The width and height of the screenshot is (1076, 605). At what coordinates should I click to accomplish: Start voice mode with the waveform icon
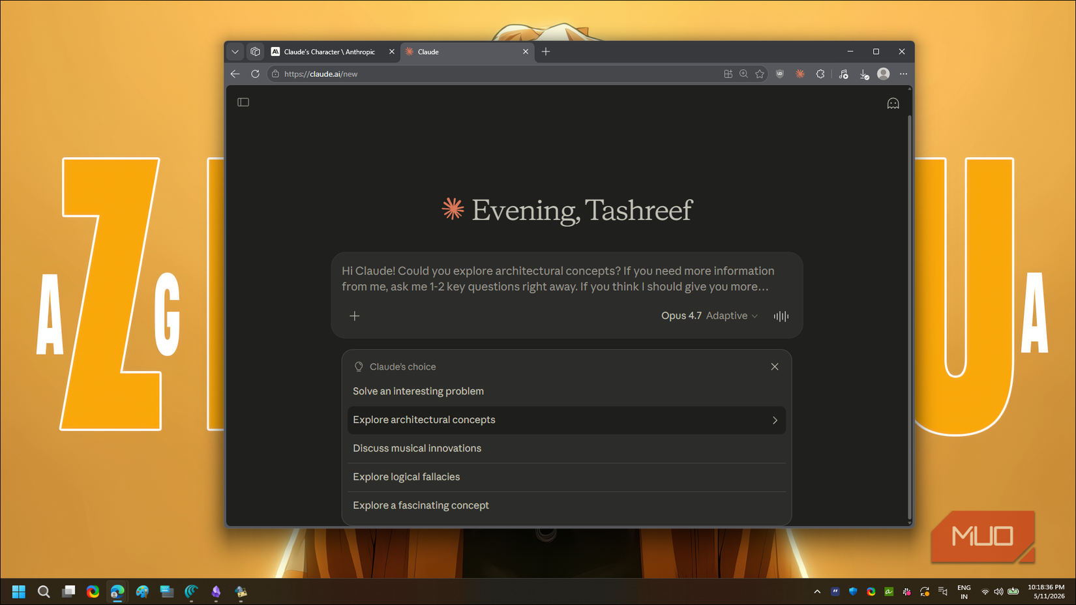(781, 316)
